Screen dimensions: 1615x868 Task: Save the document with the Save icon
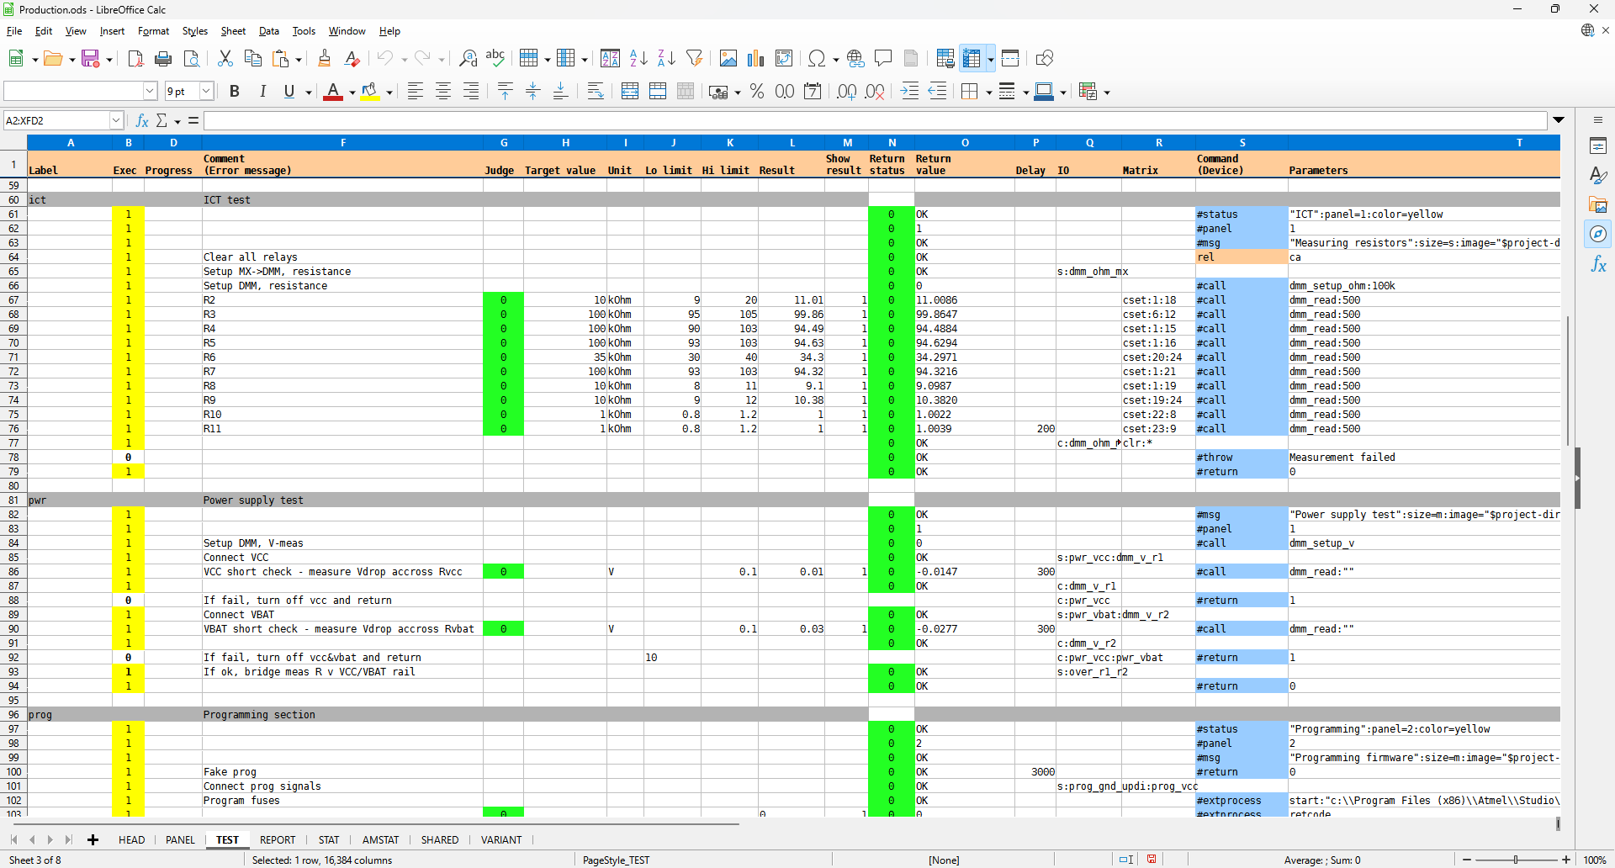[x=90, y=58]
